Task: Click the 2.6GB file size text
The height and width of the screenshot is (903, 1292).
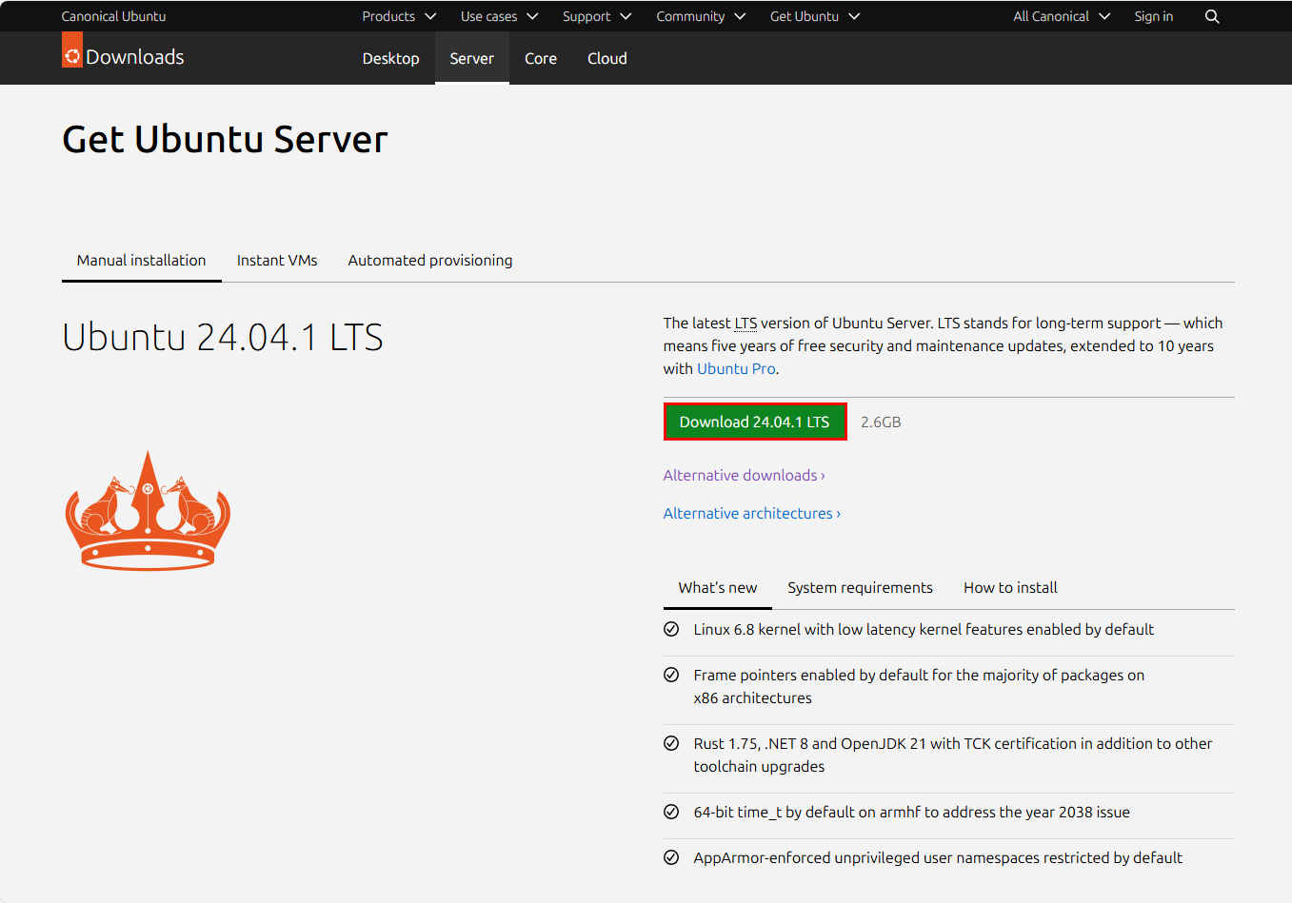Action: (881, 422)
